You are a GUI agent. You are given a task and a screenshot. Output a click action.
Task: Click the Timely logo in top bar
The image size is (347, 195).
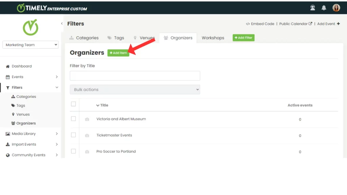(52, 8)
